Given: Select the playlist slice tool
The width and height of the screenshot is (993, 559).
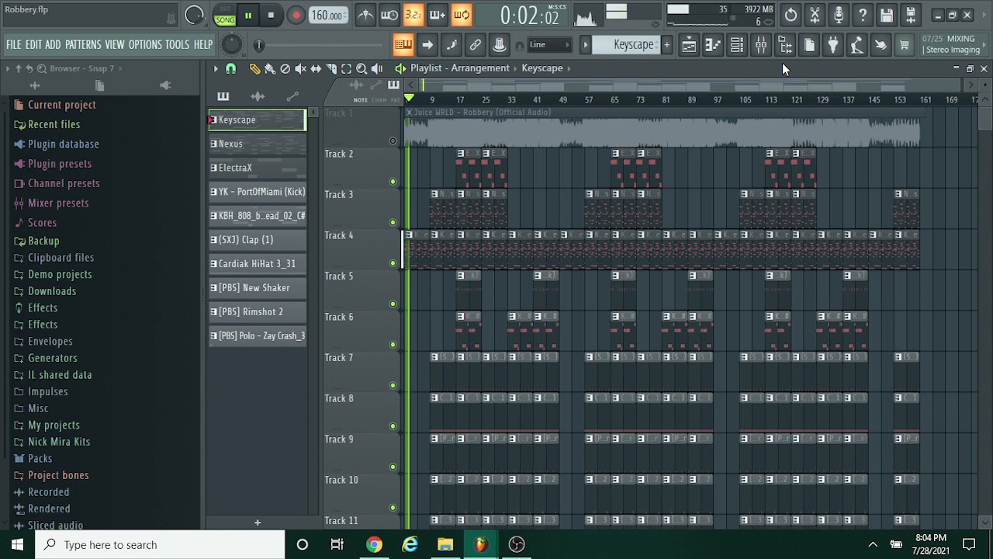Looking at the screenshot, I should (331, 68).
